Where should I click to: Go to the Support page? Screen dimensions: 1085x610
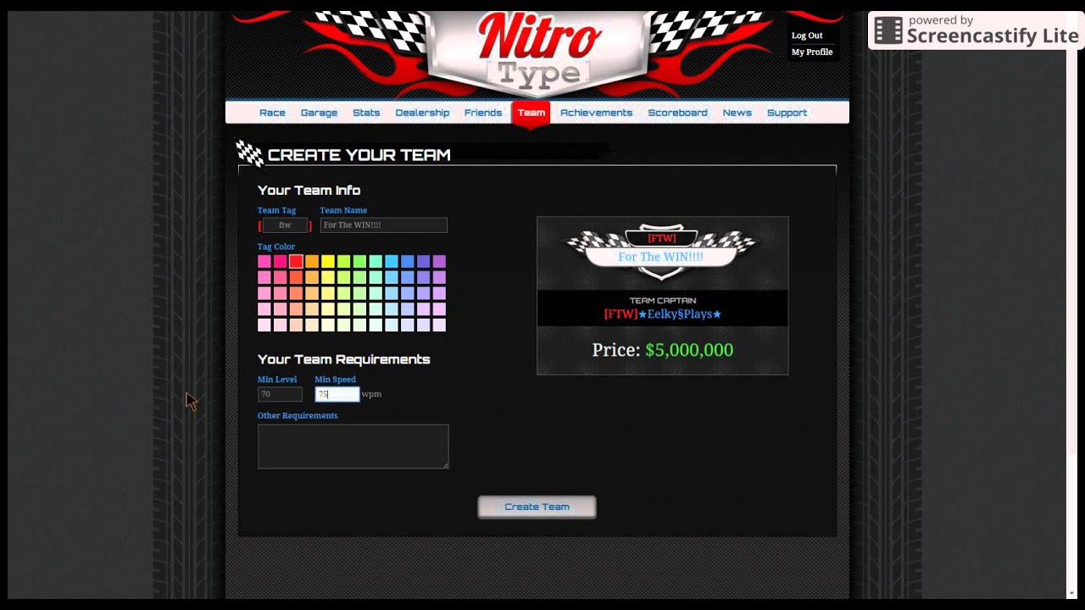point(787,113)
